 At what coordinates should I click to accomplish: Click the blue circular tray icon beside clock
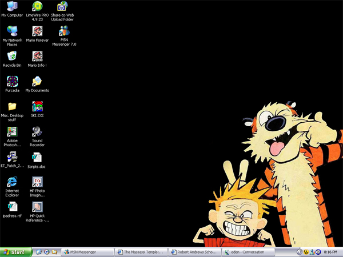318,252
